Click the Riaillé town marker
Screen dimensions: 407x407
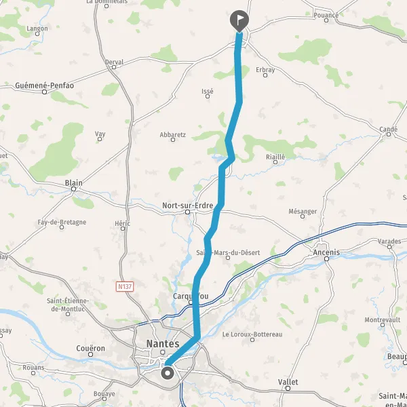click(x=275, y=162)
